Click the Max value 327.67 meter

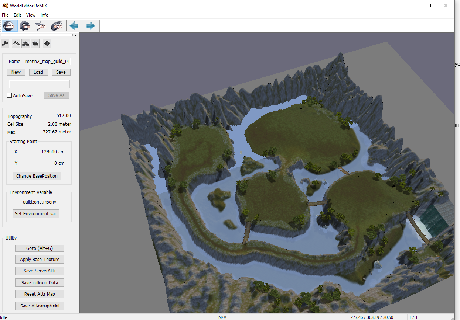57,132
